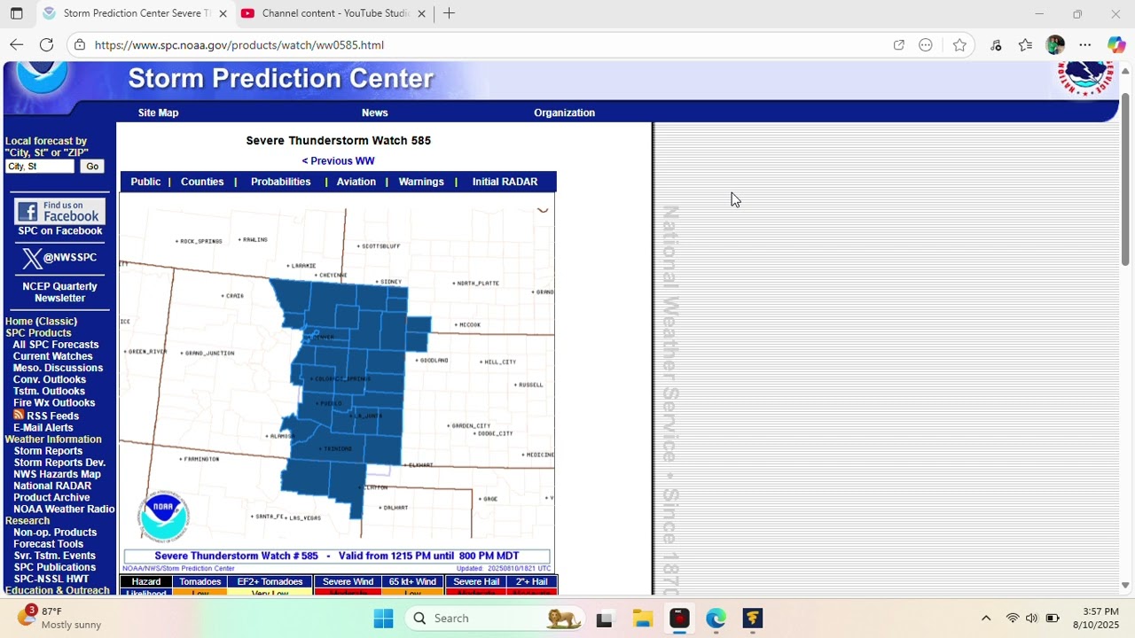The image size is (1135, 638).
Task: Open Fire Wx Outlooks sidebar link
Action: coord(54,402)
